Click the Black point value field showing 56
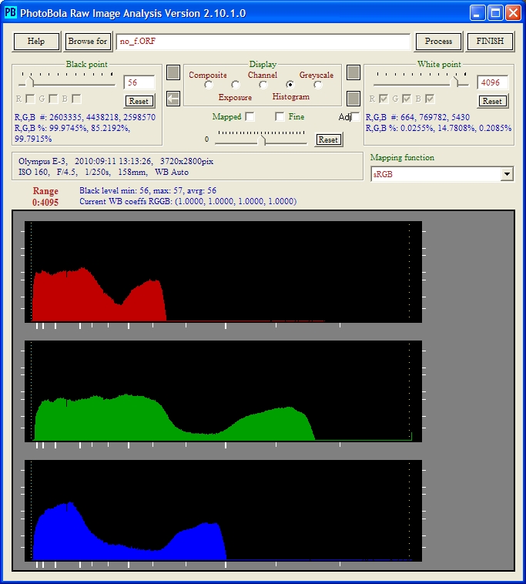Viewport: 526px width, 584px height. point(139,82)
